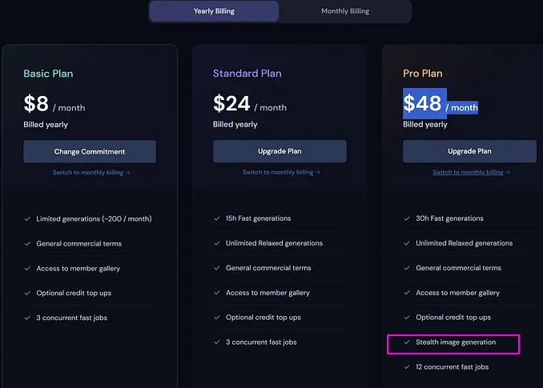Open Standard Plan switch to monthly billing link
The width and height of the screenshot is (543, 388).
[x=280, y=172]
